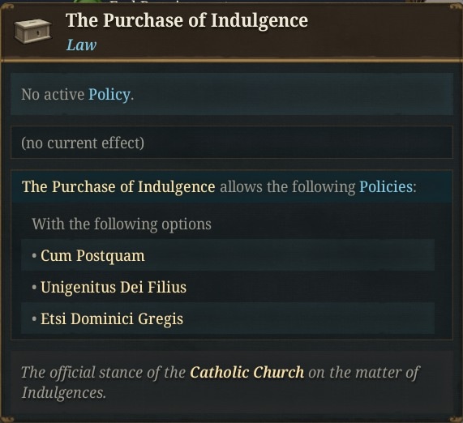The width and height of the screenshot is (463, 423).
Task: Click the bottom-right ornate corner decoration
Action: (456, 419)
